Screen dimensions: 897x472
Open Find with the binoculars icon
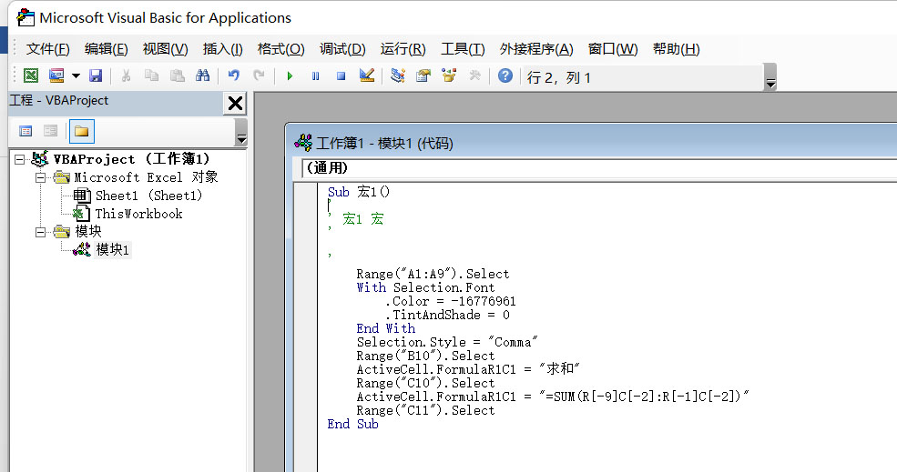click(x=202, y=75)
